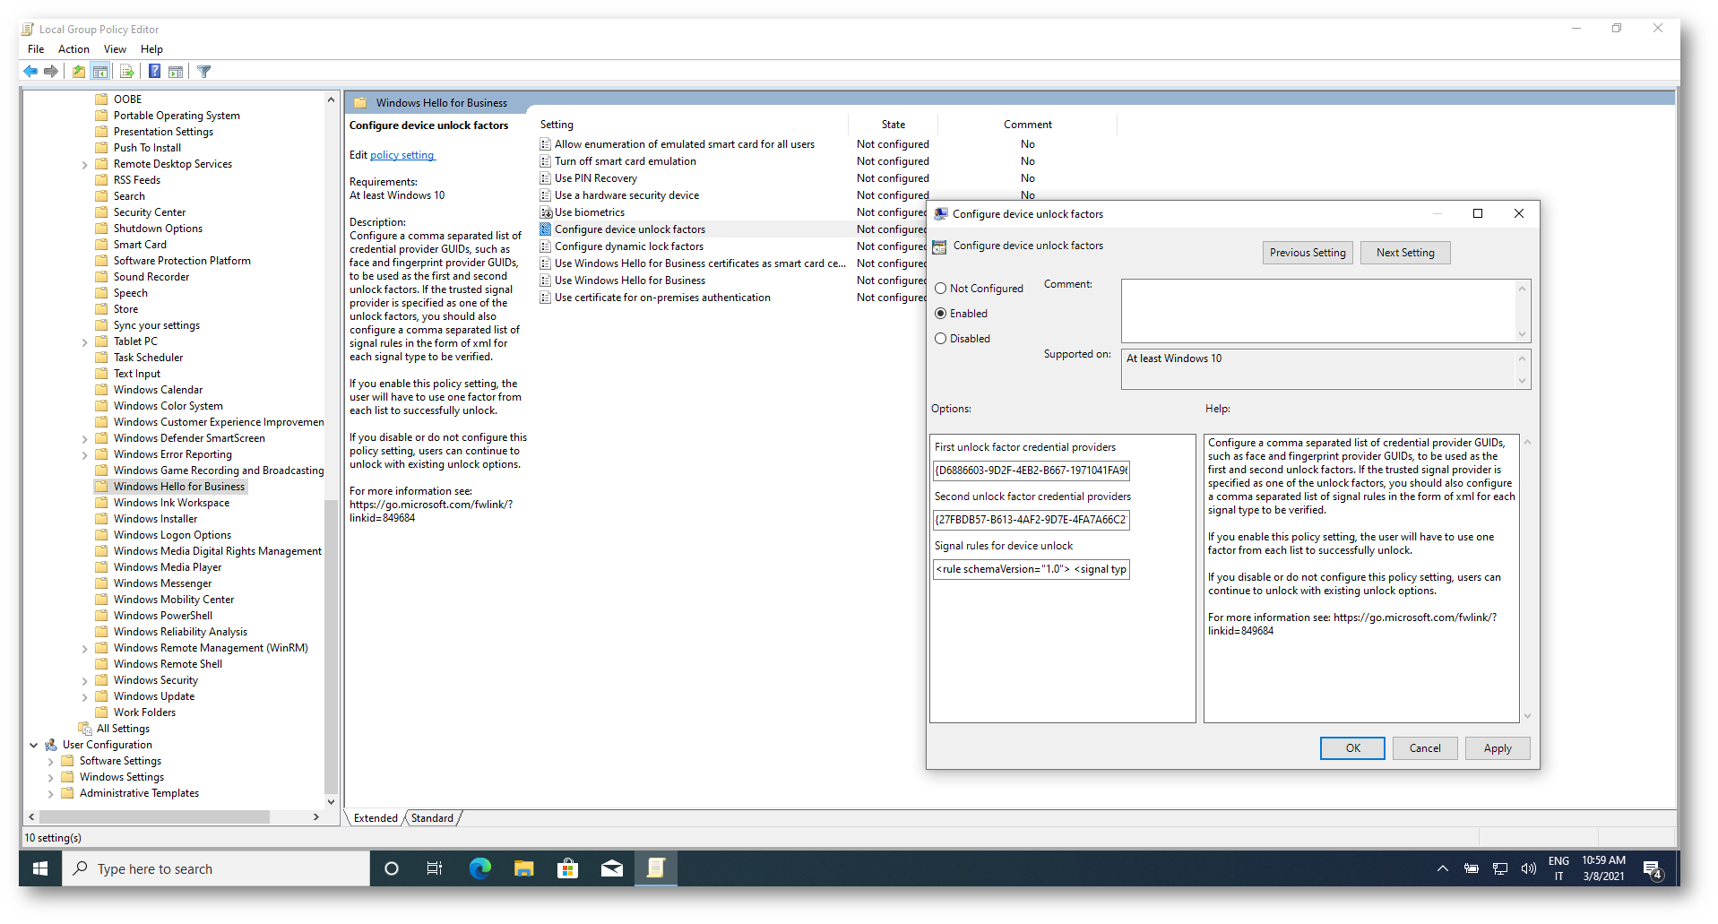Open the Mail app from the taskbar
The width and height of the screenshot is (1718, 924).
(612, 868)
